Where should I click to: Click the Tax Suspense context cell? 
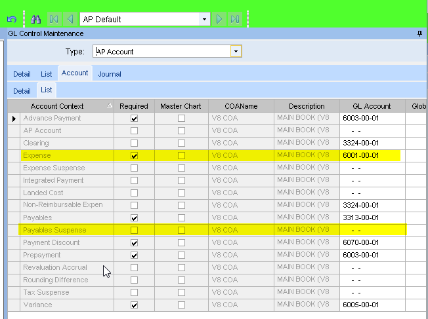(x=67, y=292)
